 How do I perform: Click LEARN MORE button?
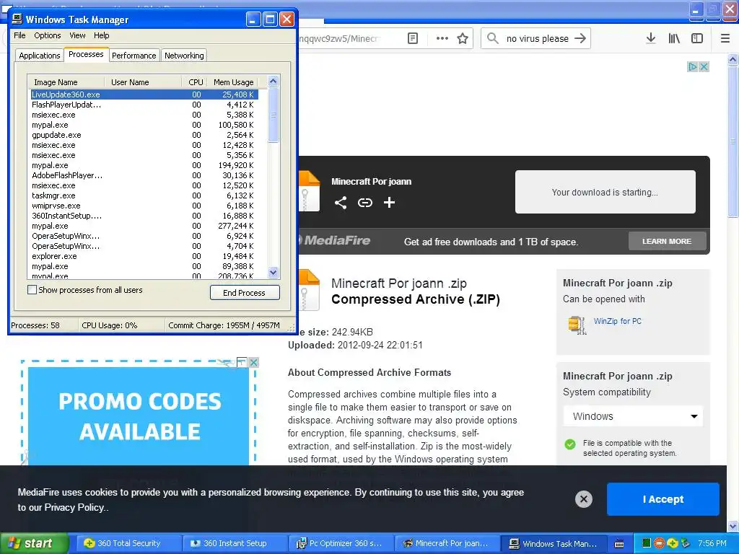[667, 241]
